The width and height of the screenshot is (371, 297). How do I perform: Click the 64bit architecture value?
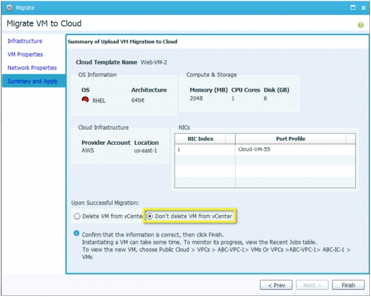pyautogui.click(x=138, y=100)
